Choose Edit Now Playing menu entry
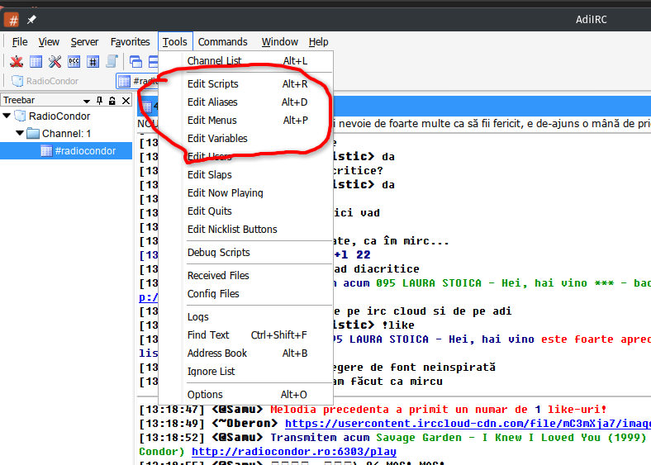Viewport: 651px width, 465px height. 246,193
